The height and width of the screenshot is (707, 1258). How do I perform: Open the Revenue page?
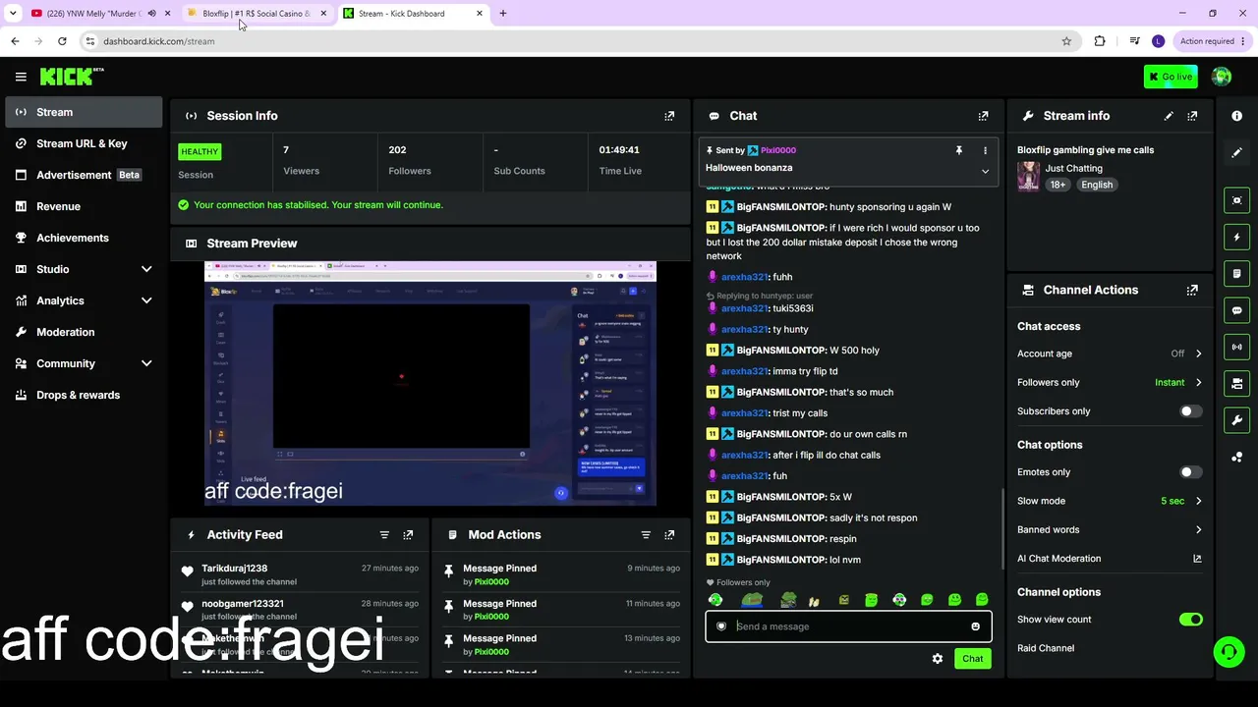(x=84, y=206)
